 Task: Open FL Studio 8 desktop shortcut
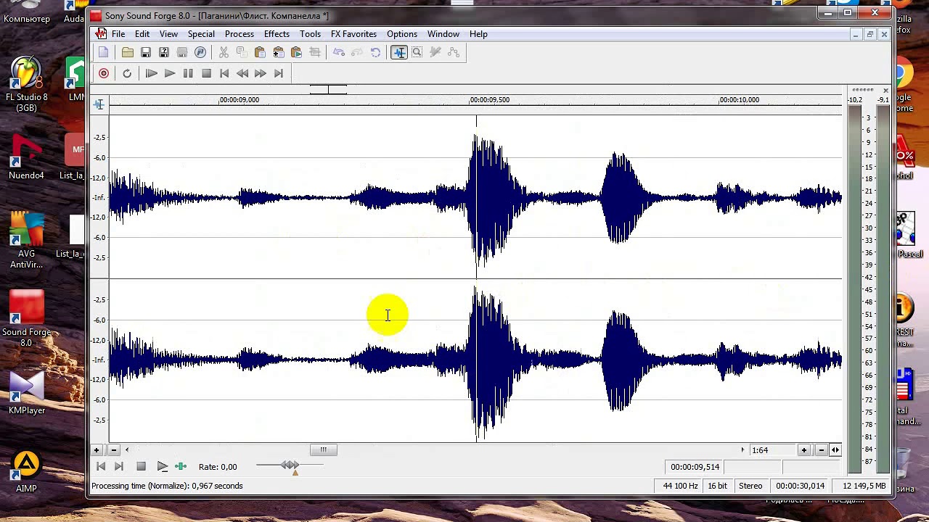pyautogui.click(x=27, y=85)
